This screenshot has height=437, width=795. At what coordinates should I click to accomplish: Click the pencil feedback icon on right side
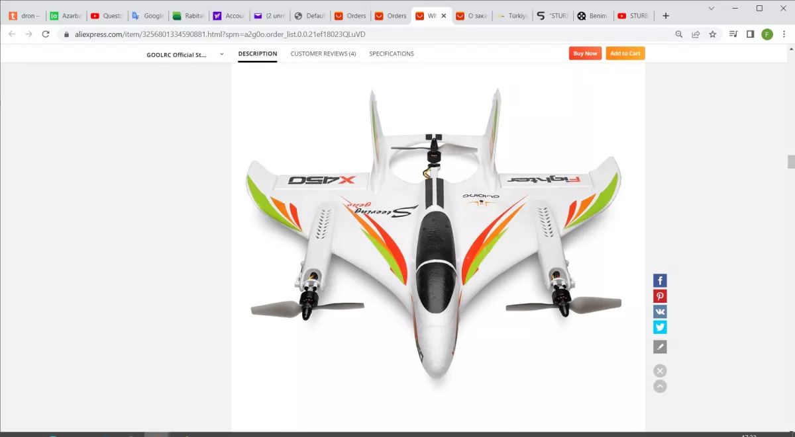[x=660, y=347]
